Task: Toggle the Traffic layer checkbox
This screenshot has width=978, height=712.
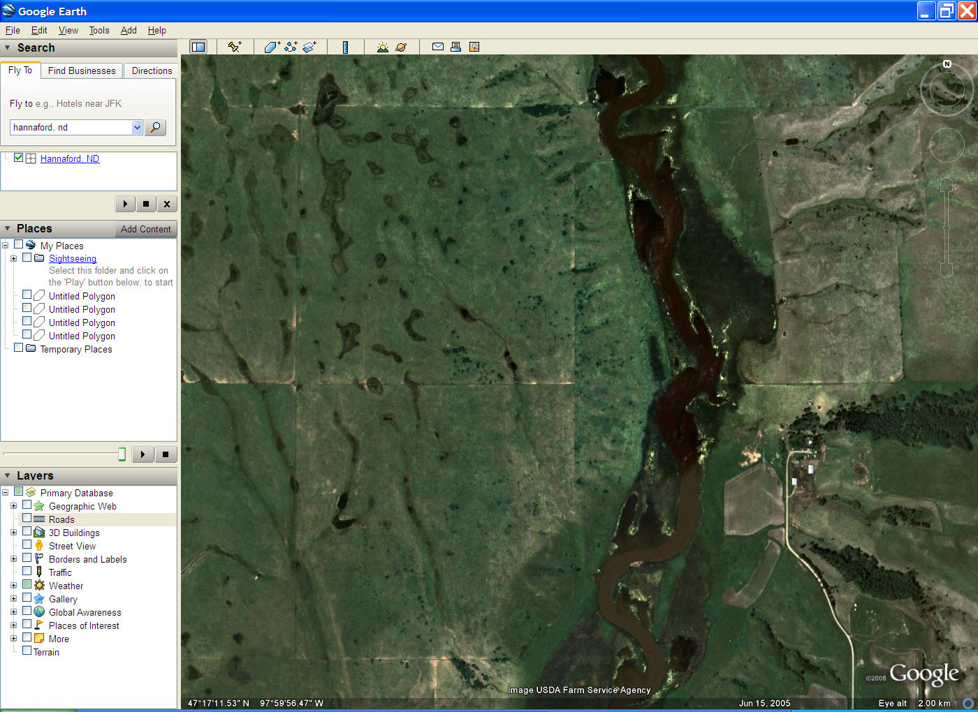Action: click(x=27, y=571)
